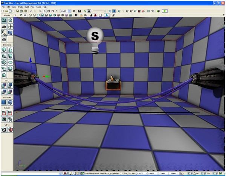
Task: Select Sphere brush builder icon
Action: [x=10, y=69]
